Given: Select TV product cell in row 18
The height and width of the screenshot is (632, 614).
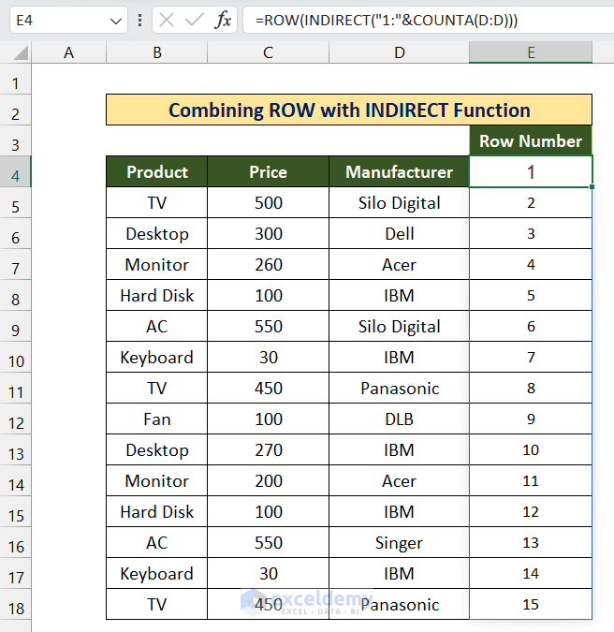Looking at the screenshot, I should 157,604.
